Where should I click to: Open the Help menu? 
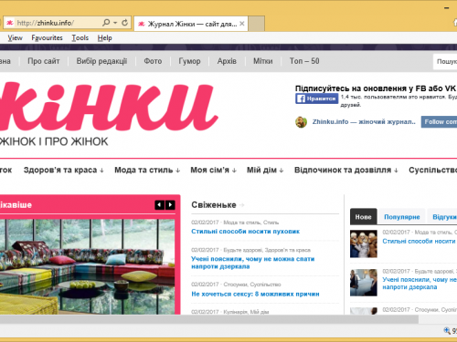105,38
